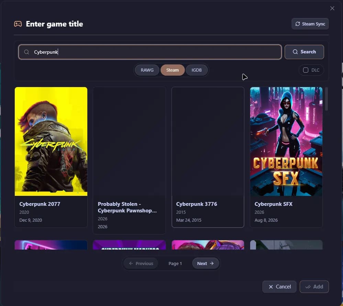Screen dimensions: 343x306
Task: Click the Page 1 indicator
Action: 175,264
